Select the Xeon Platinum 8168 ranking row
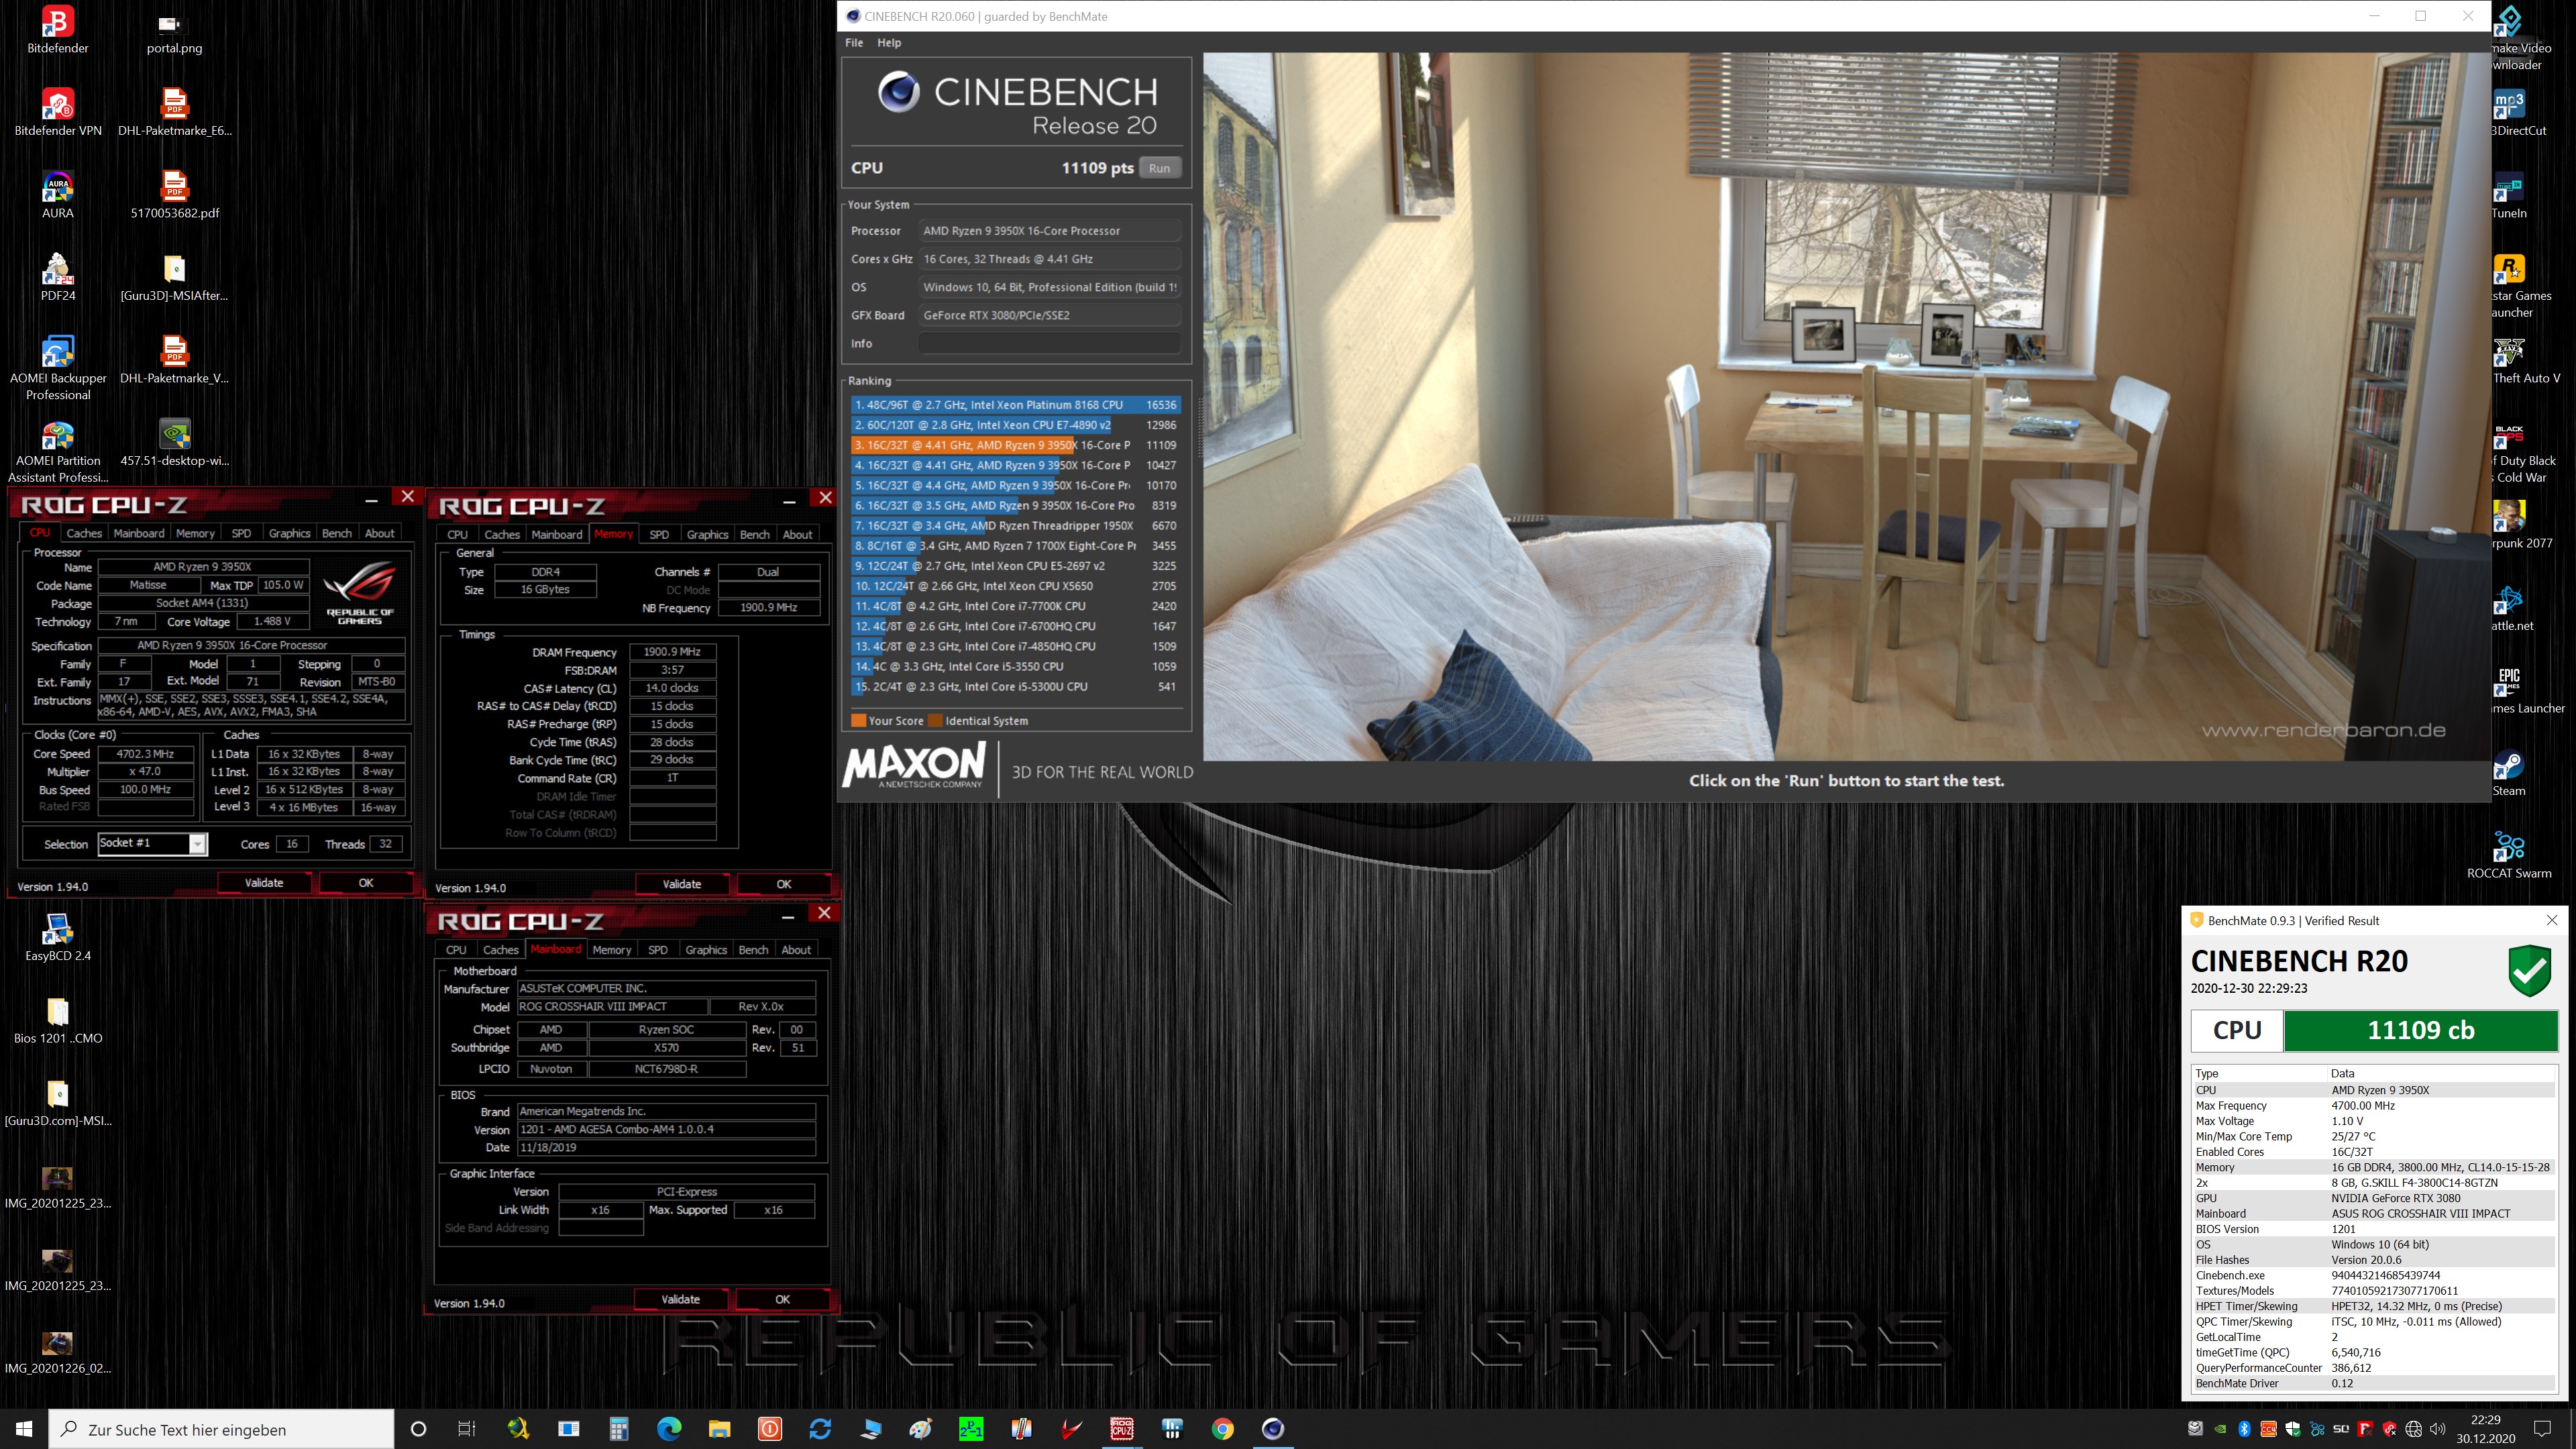2576x1449 pixels. (1015, 405)
